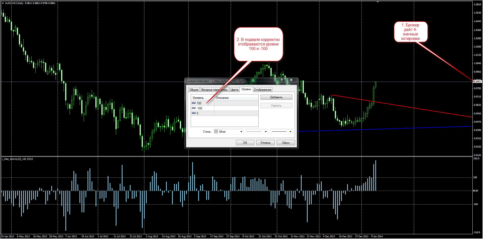The image size is (483, 239).
Task: Click the chart shift marker on the top edge
Action: coord(378,2)
